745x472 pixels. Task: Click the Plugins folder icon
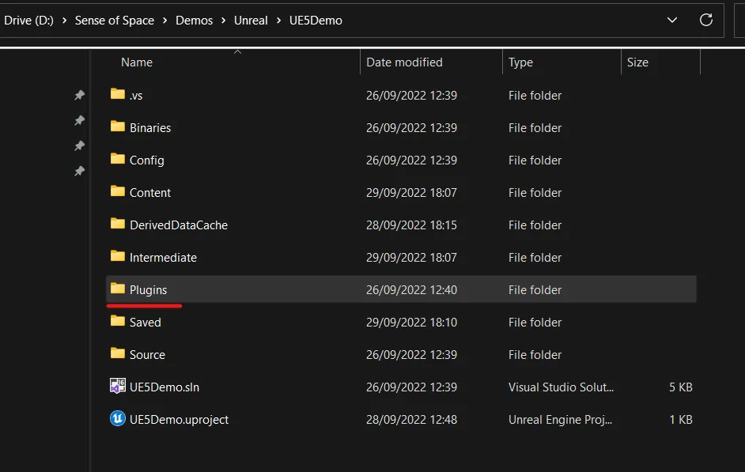point(117,289)
